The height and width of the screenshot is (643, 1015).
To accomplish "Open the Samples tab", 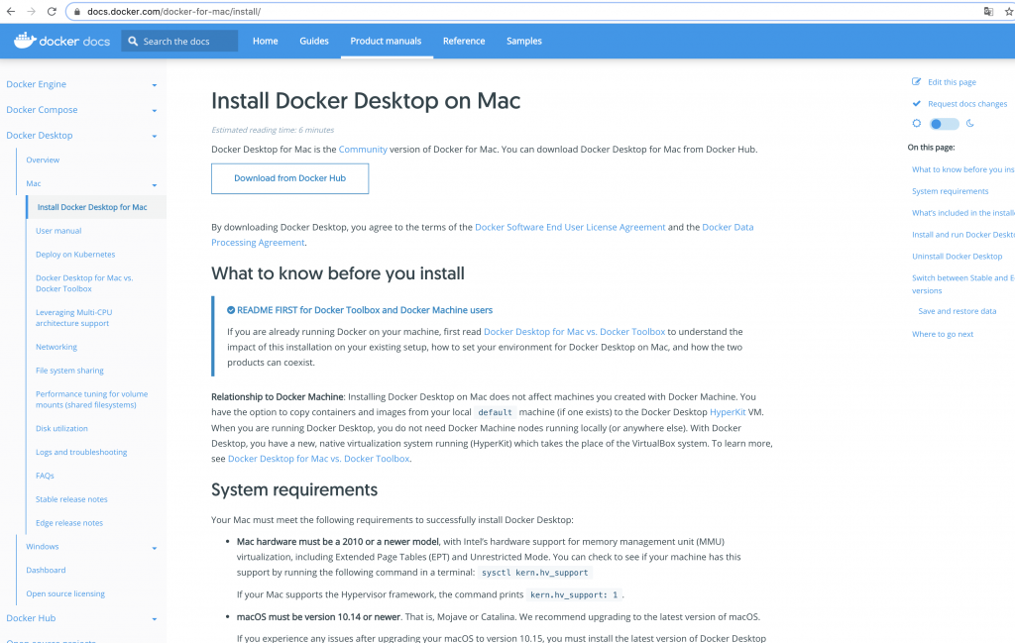I will 524,41.
